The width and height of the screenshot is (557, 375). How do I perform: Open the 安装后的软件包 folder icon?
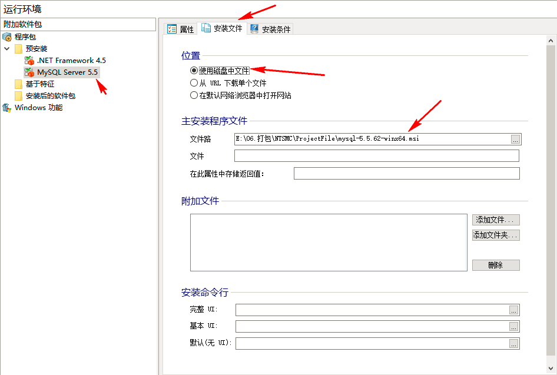pyautogui.click(x=18, y=95)
